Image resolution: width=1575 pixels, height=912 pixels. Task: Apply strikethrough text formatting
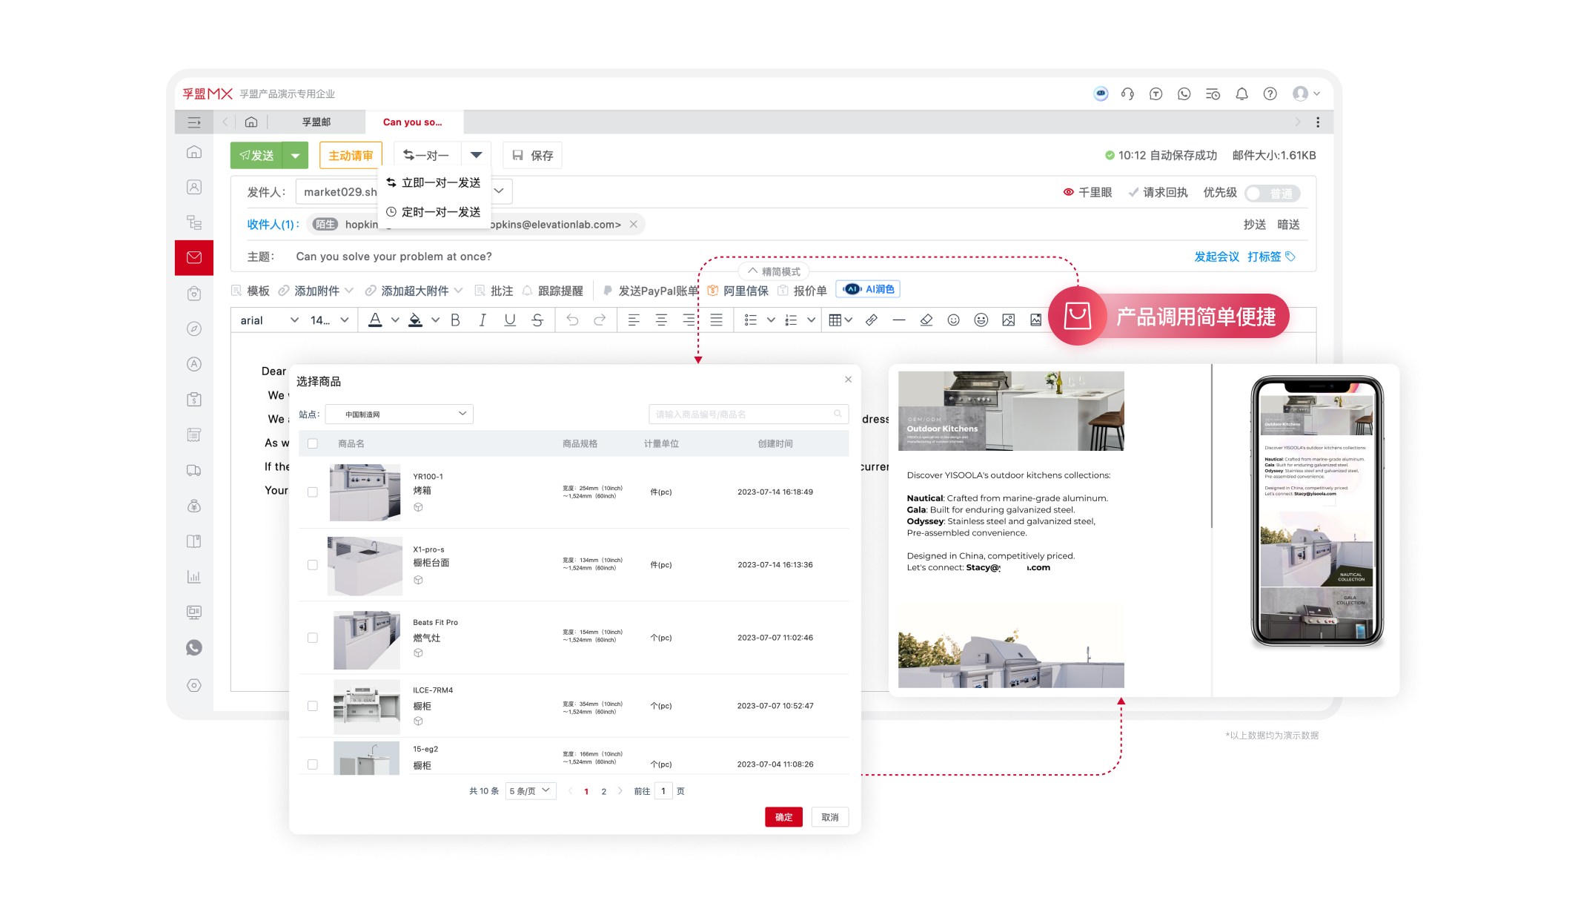[537, 320]
